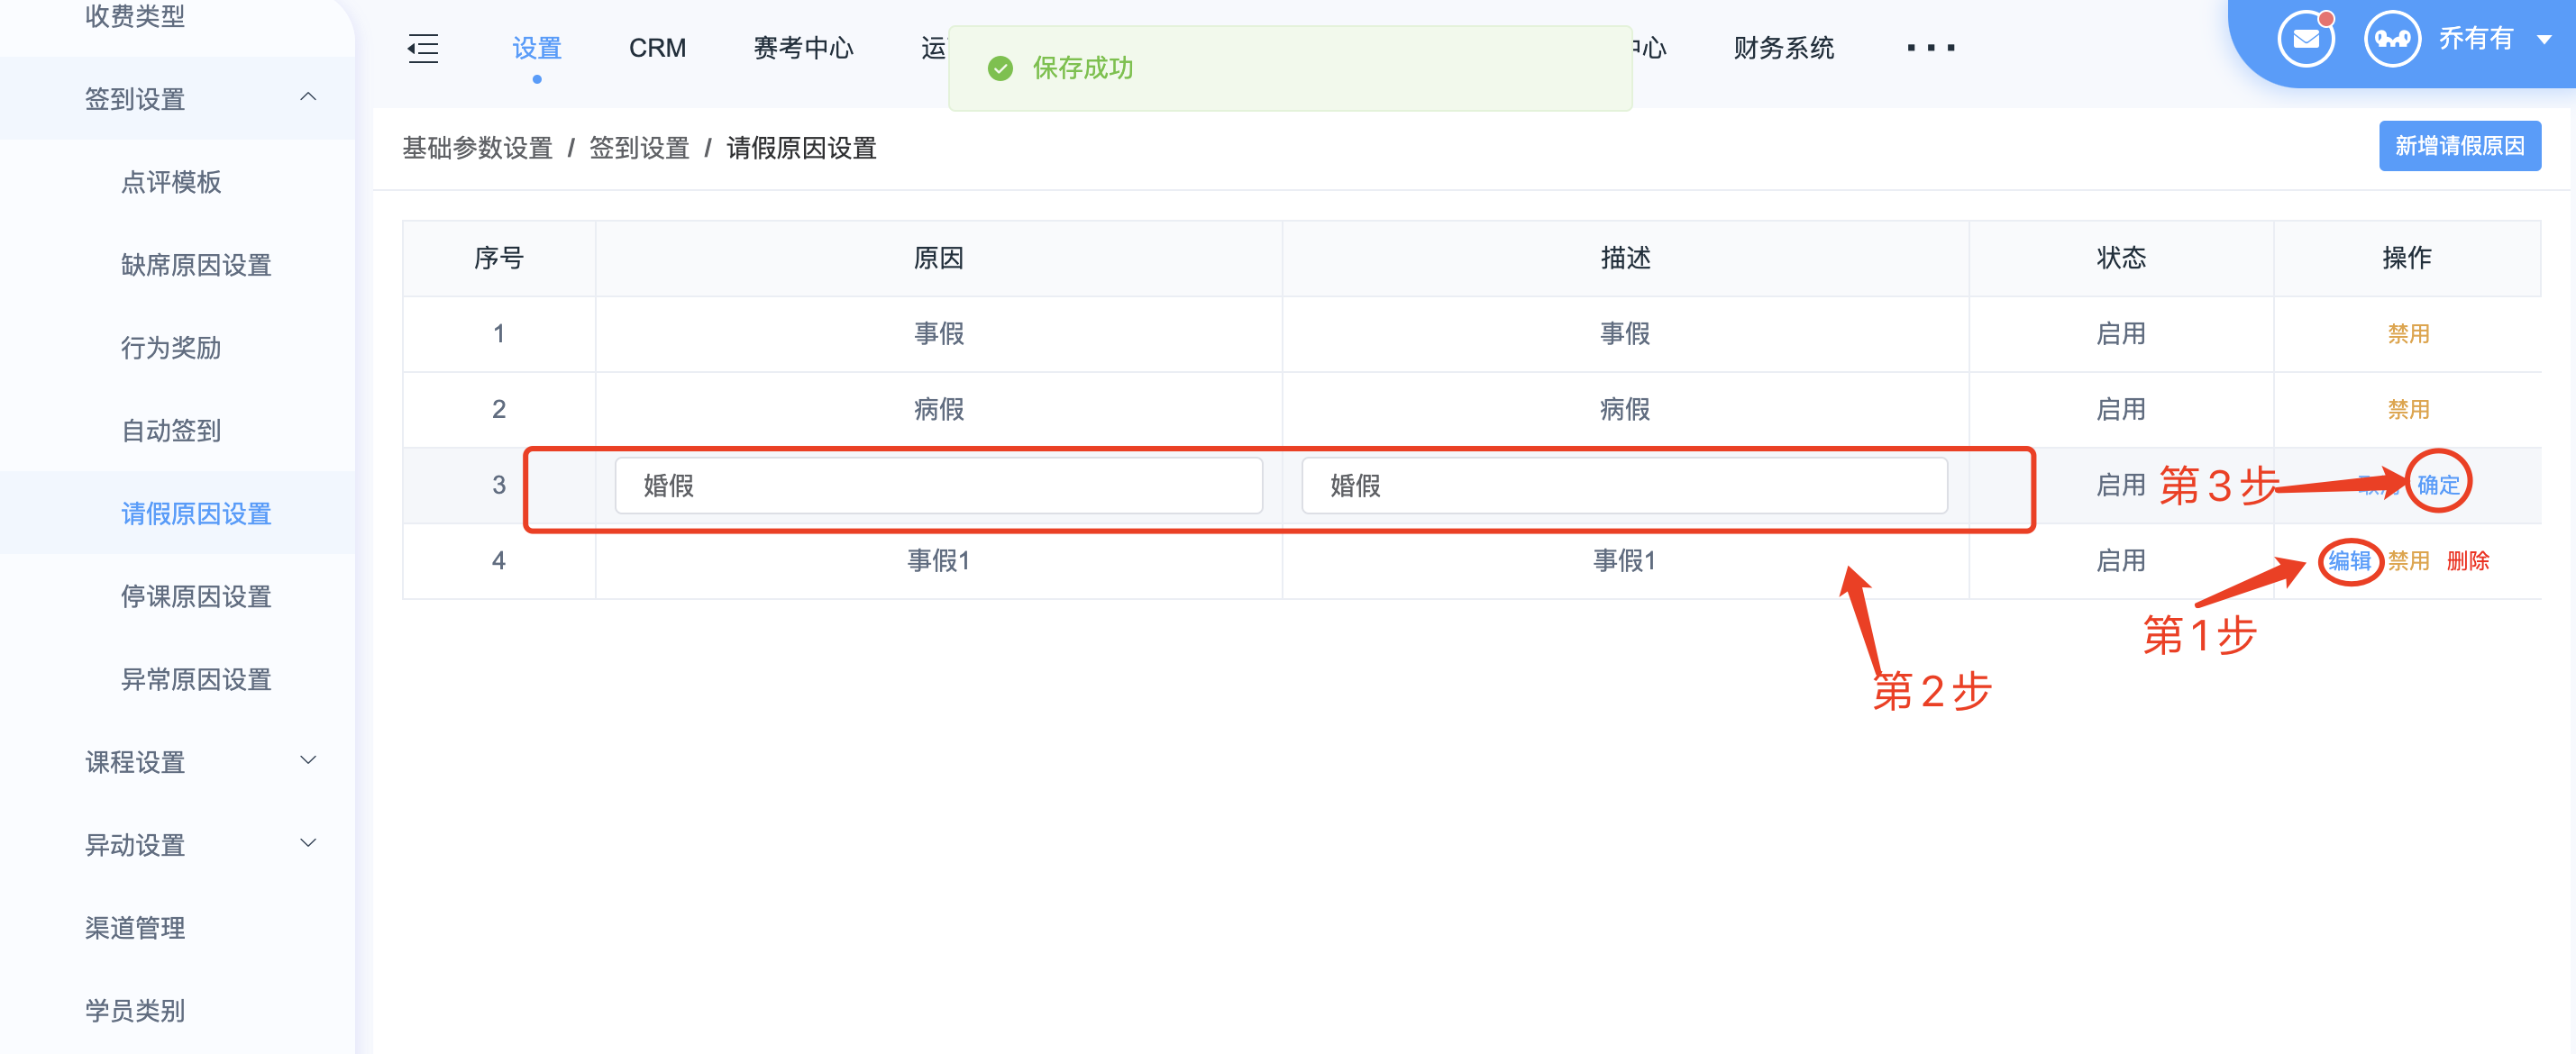This screenshot has width=2576, height=1054.
Task: Click the 新增请假原因 button
Action: [x=2459, y=146]
